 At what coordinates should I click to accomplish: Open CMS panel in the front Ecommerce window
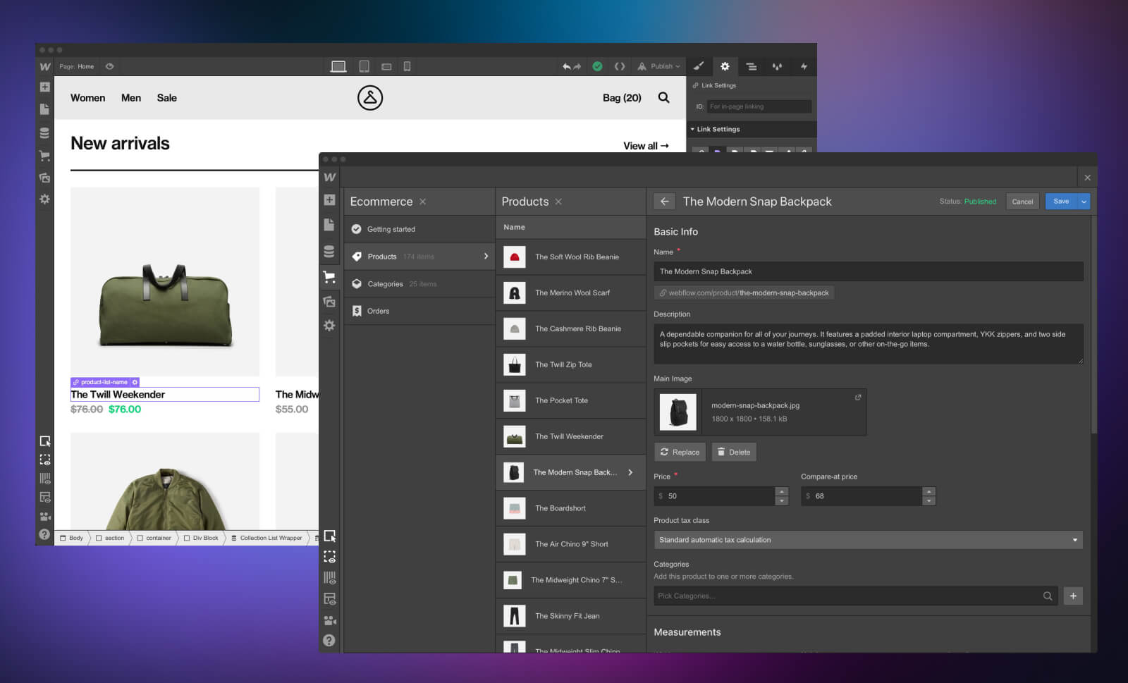tap(329, 252)
